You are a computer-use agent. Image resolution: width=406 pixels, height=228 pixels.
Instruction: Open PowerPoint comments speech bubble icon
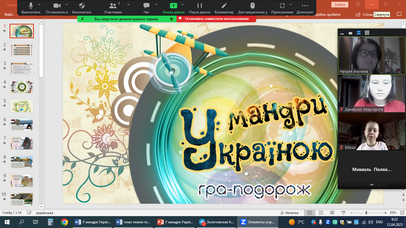point(399,14)
